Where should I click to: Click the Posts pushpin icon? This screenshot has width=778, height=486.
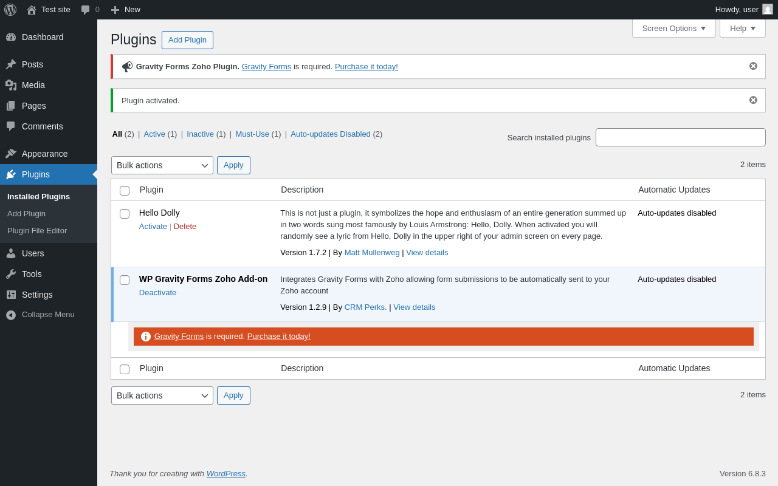point(11,64)
